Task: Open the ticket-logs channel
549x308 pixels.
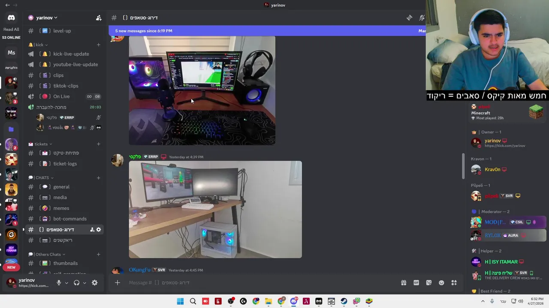Action: point(64,164)
